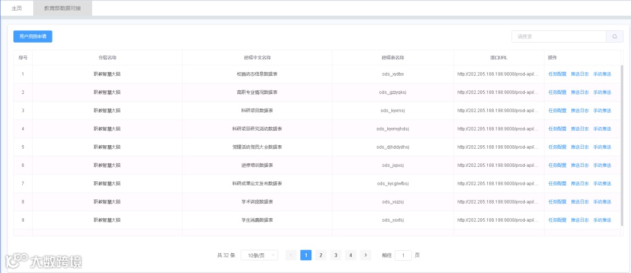Click the 学生消费数据表 cell
This screenshot has width=631, height=273.
point(257,220)
